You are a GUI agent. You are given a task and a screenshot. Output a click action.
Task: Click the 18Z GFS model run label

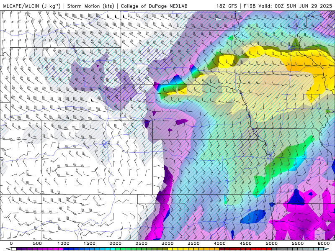(x=227, y=6)
